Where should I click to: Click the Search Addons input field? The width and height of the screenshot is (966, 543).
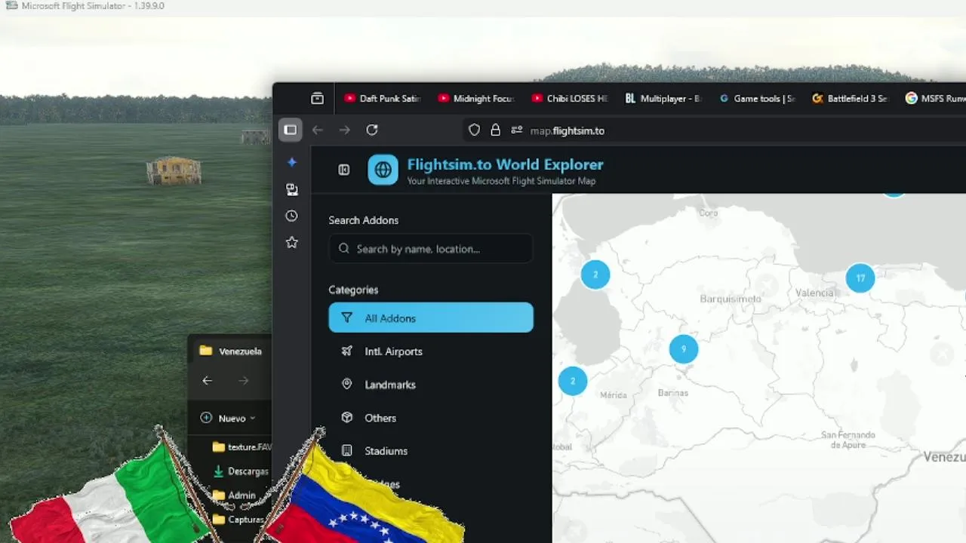[x=431, y=248]
